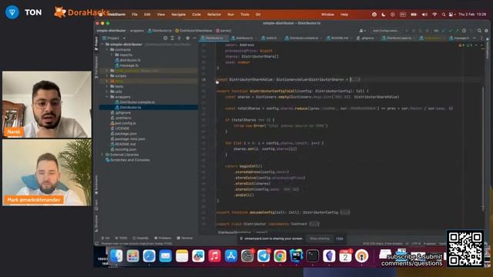Click the user account icon in toolbar
493x277 pixels.
362,31
